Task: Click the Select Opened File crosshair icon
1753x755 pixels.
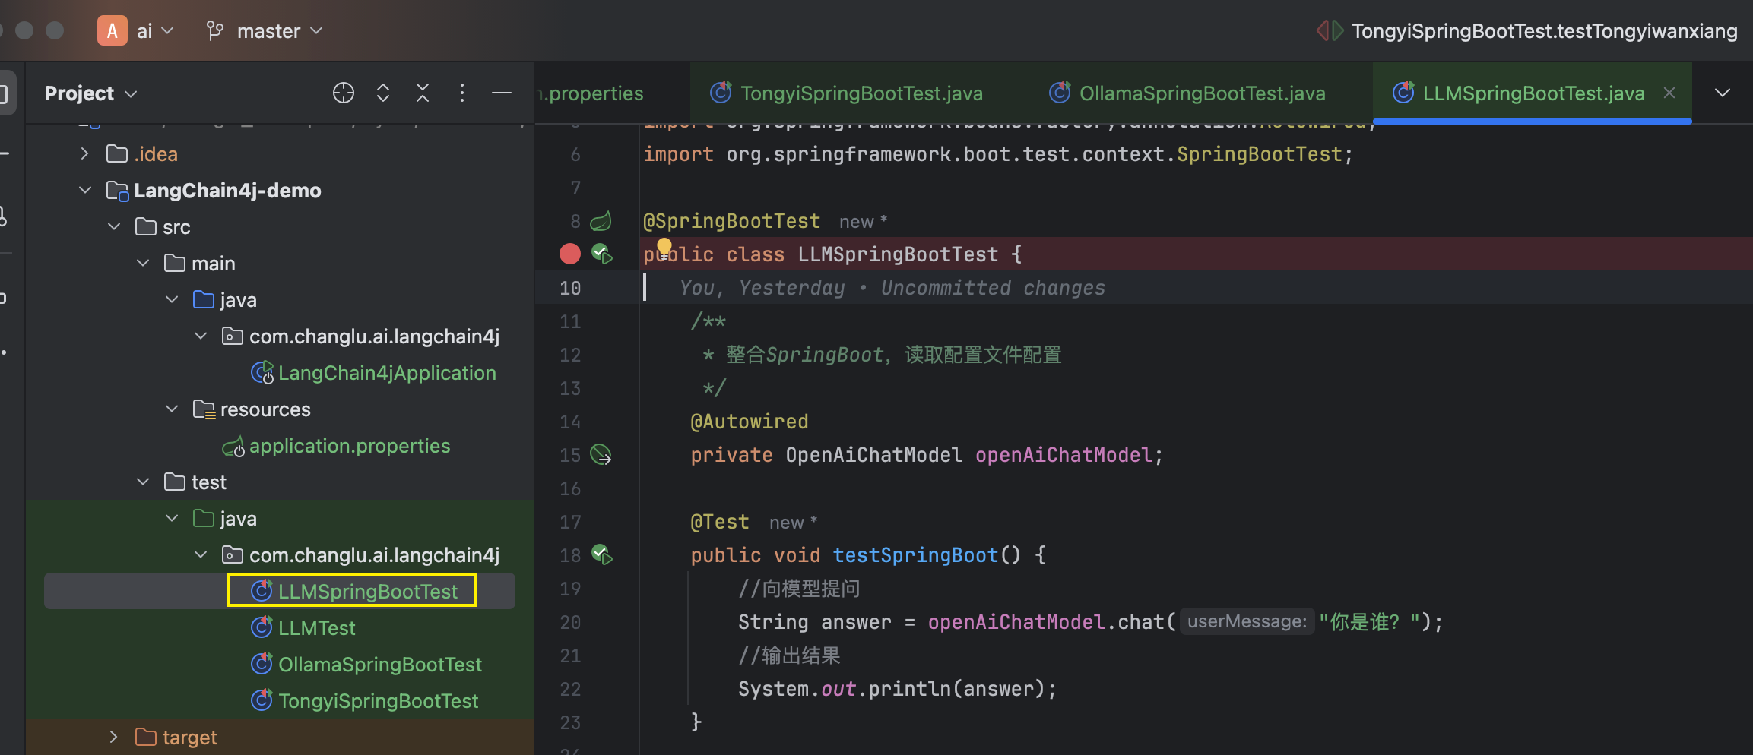Action: [x=344, y=93]
